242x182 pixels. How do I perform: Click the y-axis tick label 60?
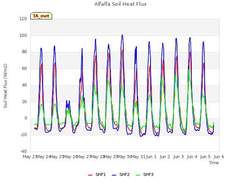pyautogui.click(x=24, y=68)
